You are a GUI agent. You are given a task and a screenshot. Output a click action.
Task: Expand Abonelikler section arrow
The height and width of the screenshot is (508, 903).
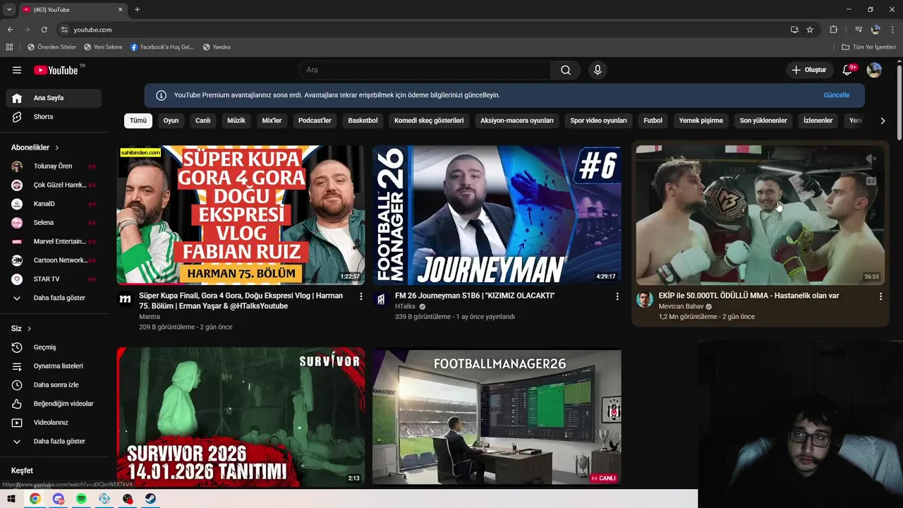(x=56, y=147)
